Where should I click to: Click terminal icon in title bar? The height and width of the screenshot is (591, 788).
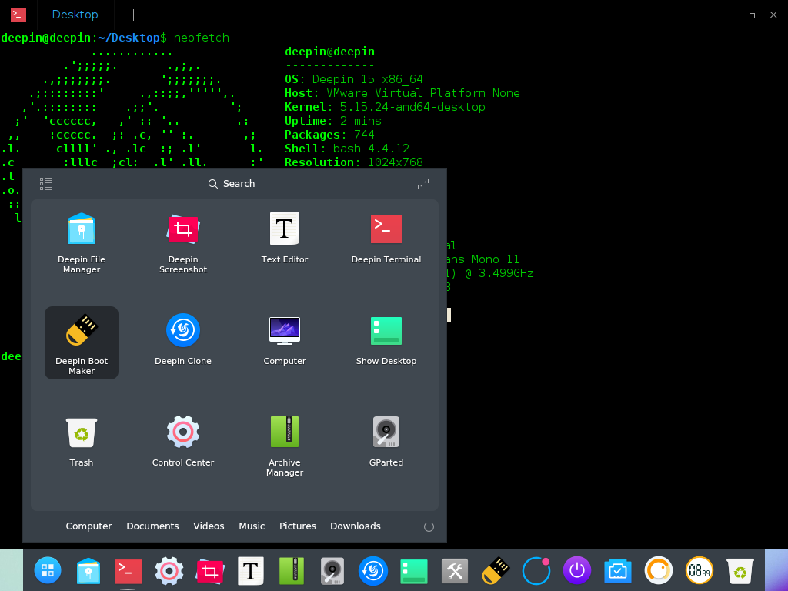pos(18,15)
